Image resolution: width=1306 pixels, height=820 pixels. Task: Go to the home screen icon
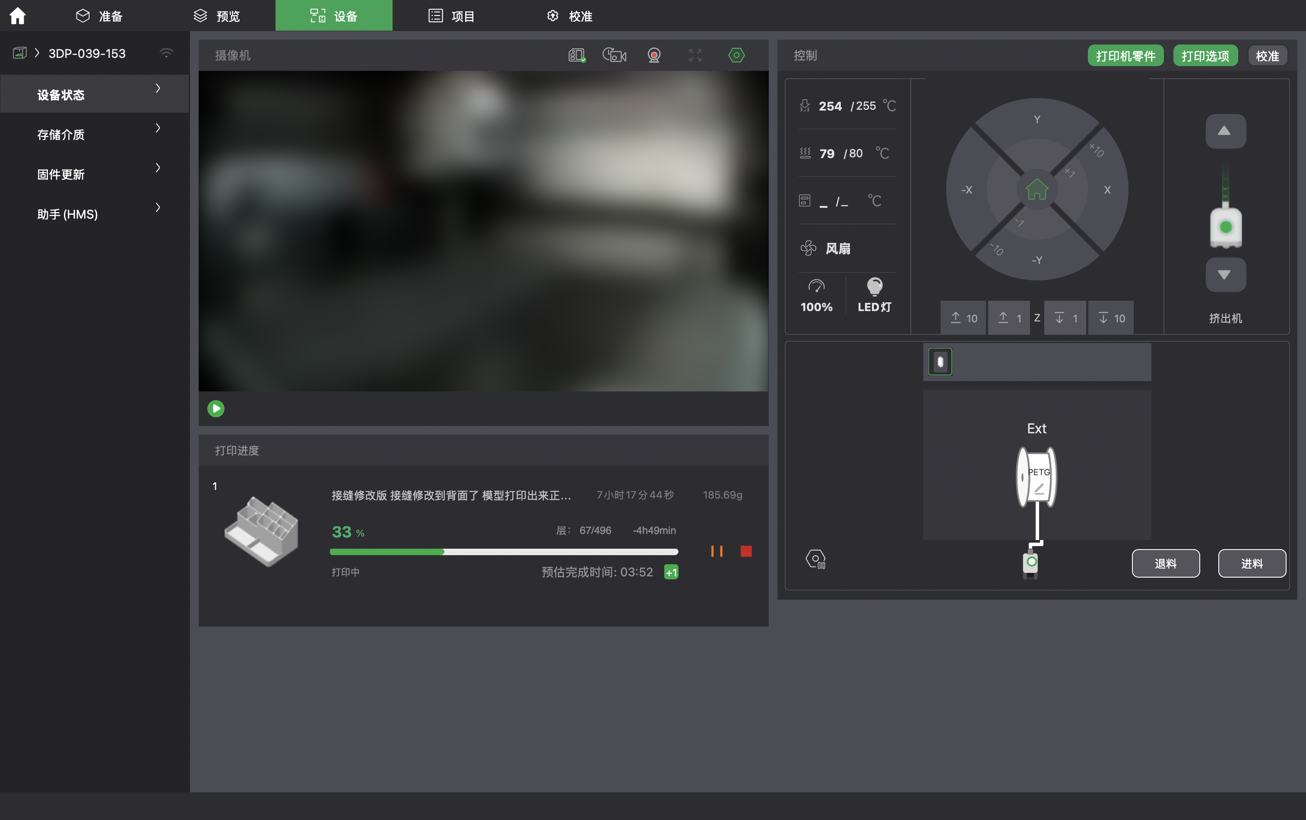[17, 16]
